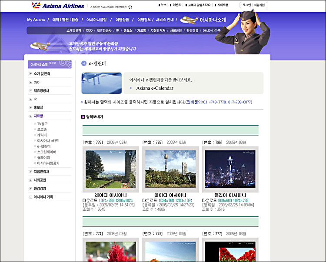326x262 pixels.
Task: Open 캐릭터 in the sidebar
Action: pos(42,135)
